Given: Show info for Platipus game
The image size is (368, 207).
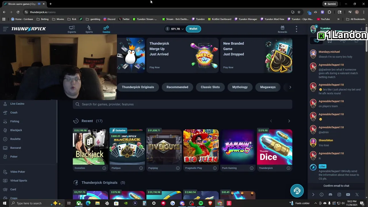Looking at the screenshot, I should tap(141, 168).
